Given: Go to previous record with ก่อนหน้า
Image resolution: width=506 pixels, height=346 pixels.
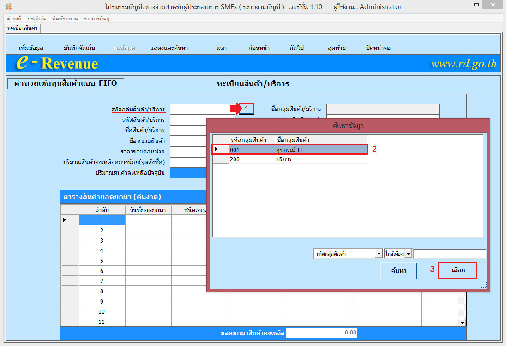Looking at the screenshot, I should point(259,48).
